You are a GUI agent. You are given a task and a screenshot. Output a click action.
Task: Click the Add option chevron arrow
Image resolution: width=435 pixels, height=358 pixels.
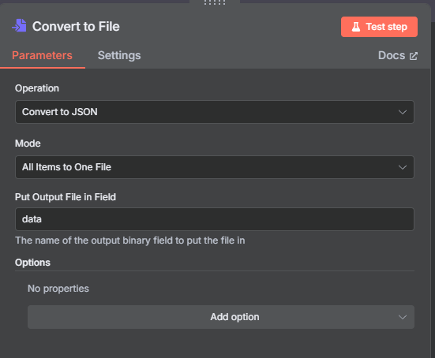403,317
